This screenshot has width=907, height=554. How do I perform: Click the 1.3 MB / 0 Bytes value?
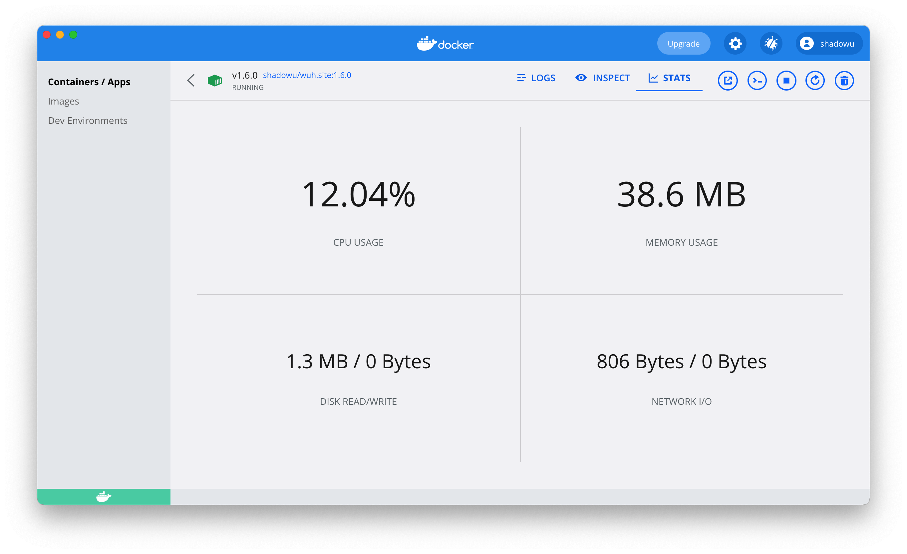[358, 361]
